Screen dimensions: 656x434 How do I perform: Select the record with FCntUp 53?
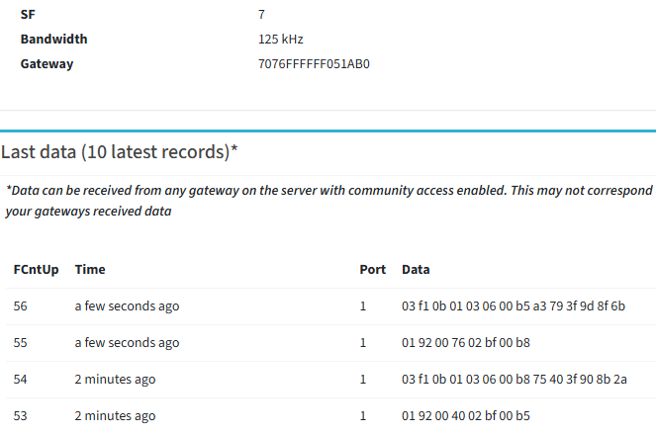pos(21,415)
